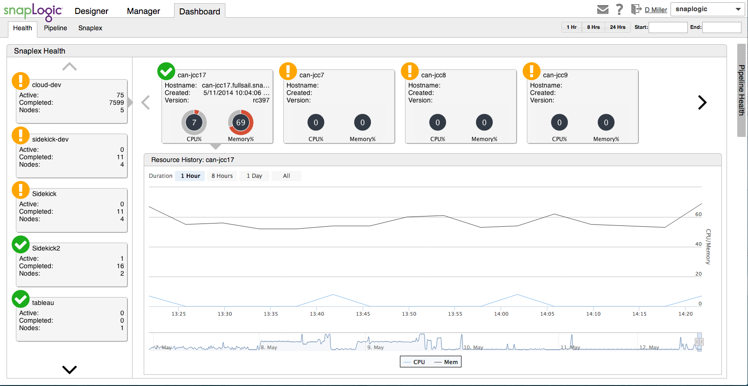Open the Designer tab
The height and width of the screenshot is (386, 748).
pyautogui.click(x=91, y=11)
